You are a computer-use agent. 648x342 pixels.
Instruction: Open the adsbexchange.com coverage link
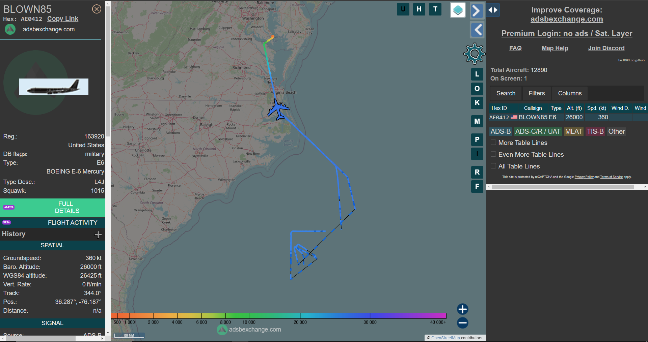(x=567, y=19)
